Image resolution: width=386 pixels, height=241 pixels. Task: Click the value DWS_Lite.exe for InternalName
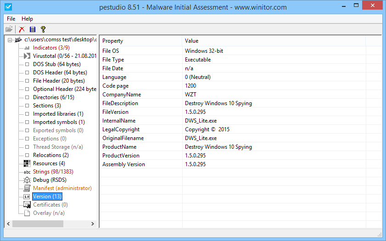(201, 121)
